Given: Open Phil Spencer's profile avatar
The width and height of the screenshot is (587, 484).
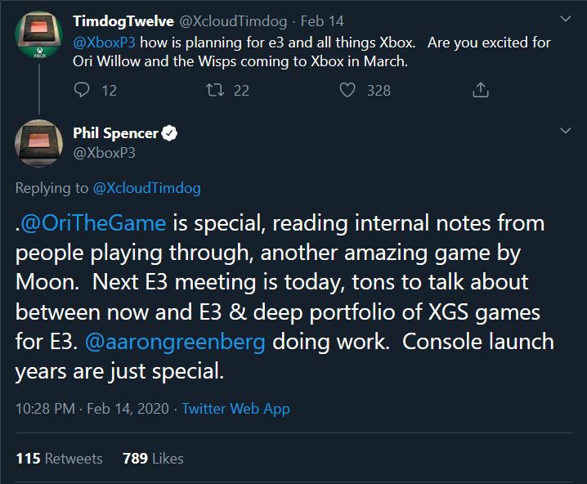Looking at the screenshot, I should pos(38,143).
